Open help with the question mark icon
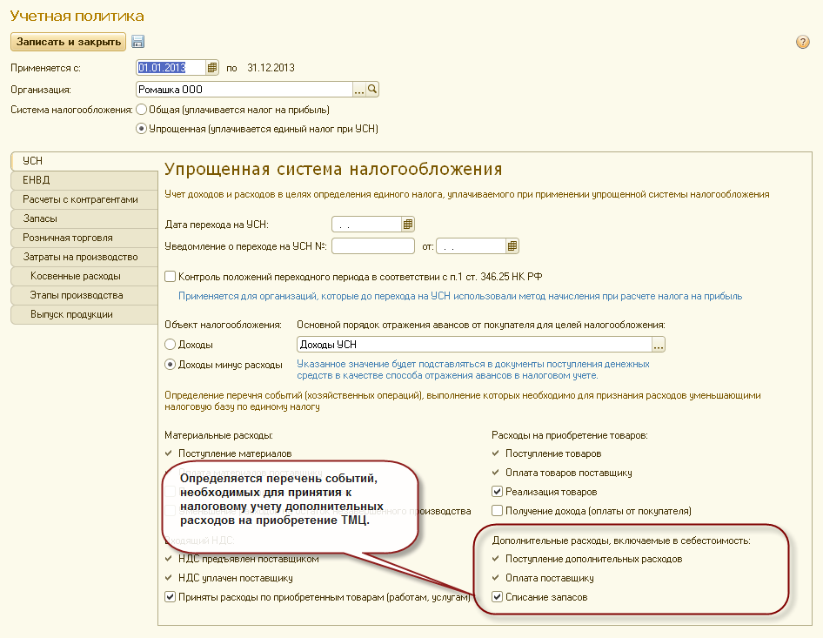823x638 pixels. pyautogui.click(x=802, y=42)
